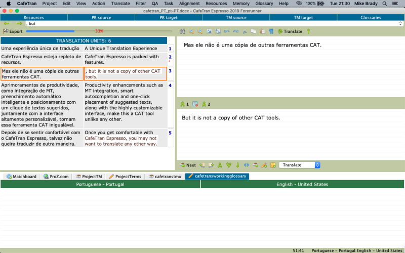
Task: Click the green merge icon labeled 1
Action: (185, 104)
